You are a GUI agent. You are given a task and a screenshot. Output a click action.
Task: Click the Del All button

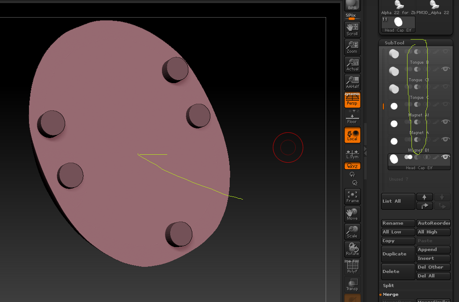[433, 276]
